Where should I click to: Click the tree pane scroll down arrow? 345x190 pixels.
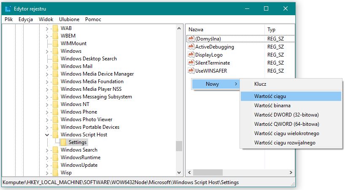[179, 173]
